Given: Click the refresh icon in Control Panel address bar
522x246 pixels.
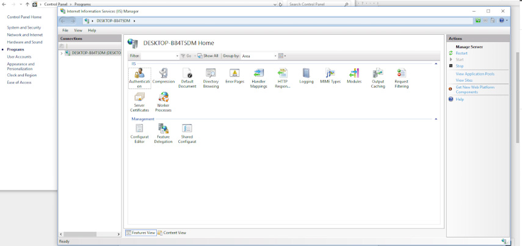Looking at the screenshot, I should click(x=280, y=4).
